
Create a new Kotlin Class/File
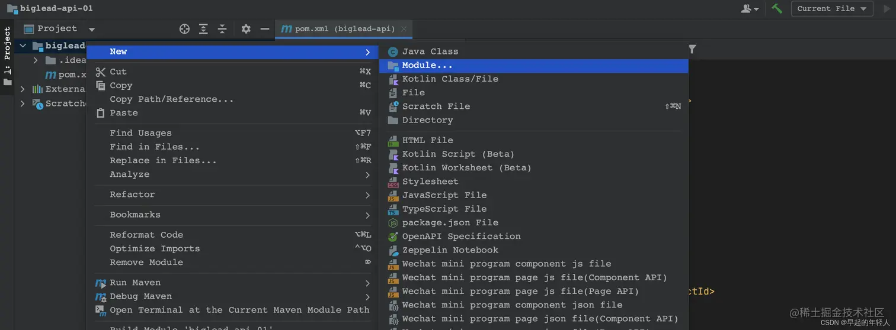click(x=534, y=79)
